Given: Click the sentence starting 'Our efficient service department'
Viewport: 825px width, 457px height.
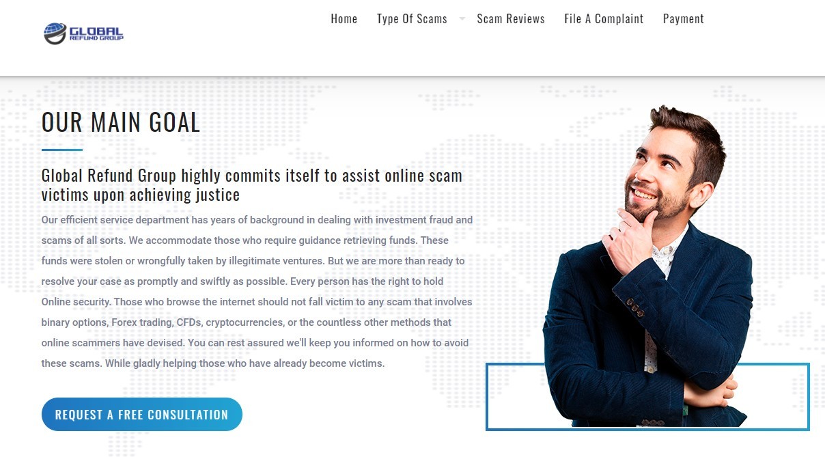Looking at the screenshot, I should [257, 230].
